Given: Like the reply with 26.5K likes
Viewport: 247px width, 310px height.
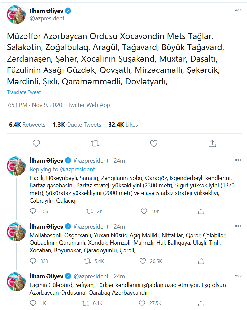Looking at the screenshot, I should coord(143,261).
